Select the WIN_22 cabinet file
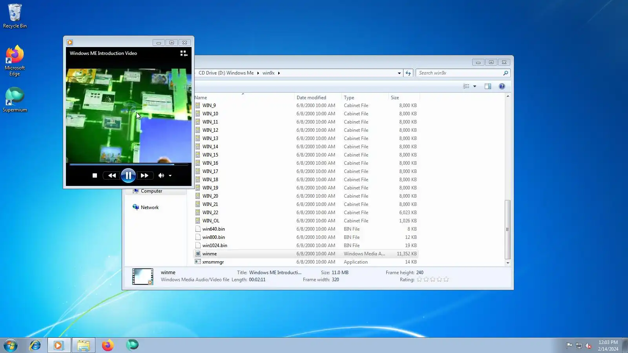This screenshot has height=353, width=628. pyautogui.click(x=306, y=213)
